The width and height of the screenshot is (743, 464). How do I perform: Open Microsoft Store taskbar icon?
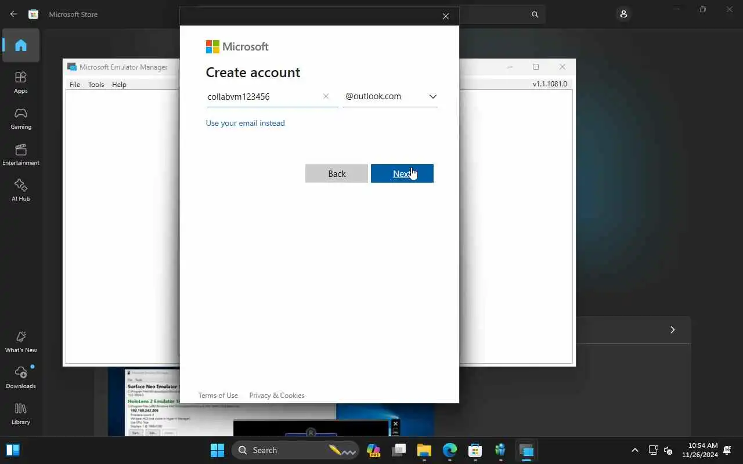coord(475,450)
